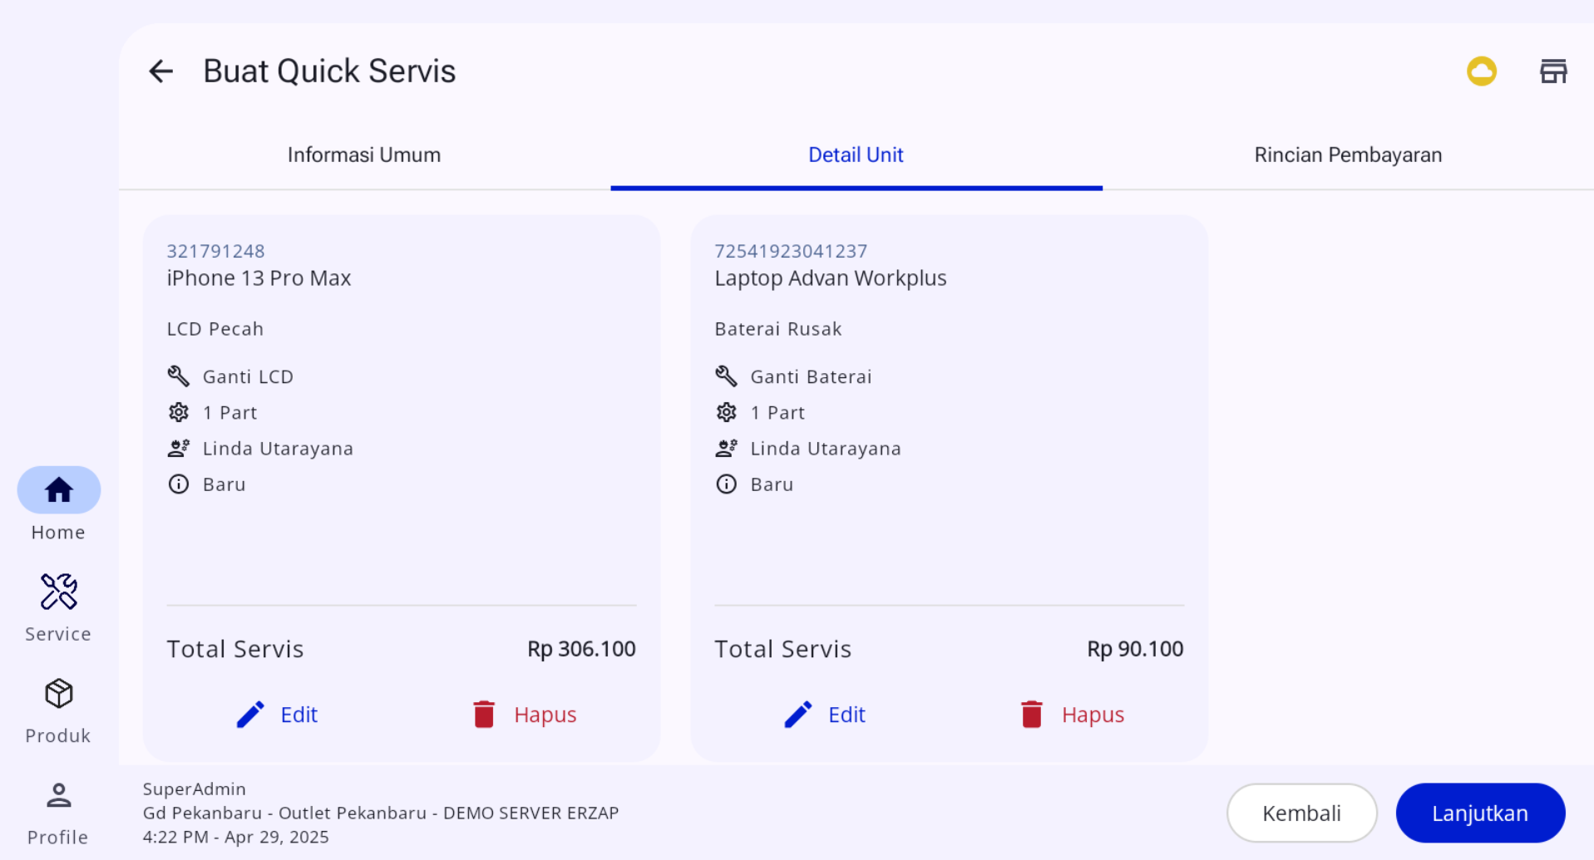Click the Rp 90.100 total
Screen dimensions: 1594x860
(x=1135, y=649)
